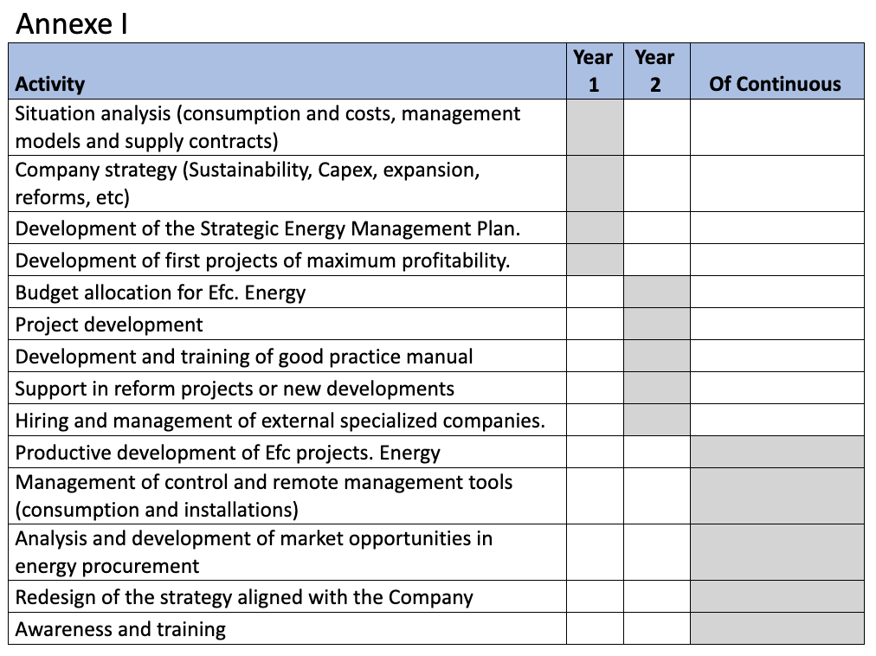Click the Annexe I heading
This screenshot has width=876, height=656.
tap(72, 24)
